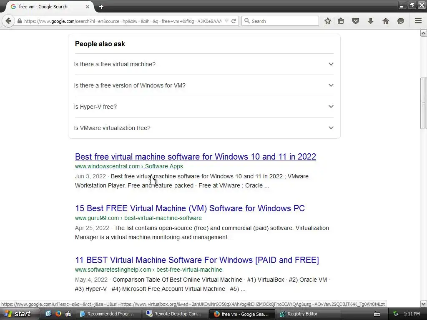The height and width of the screenshot is (320, 427).
Task: Click the 'May 4, 2022' result date
Action: tap(91, 280)
